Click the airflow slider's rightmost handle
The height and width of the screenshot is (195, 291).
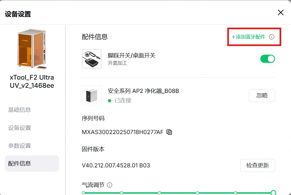pos(273,193)
